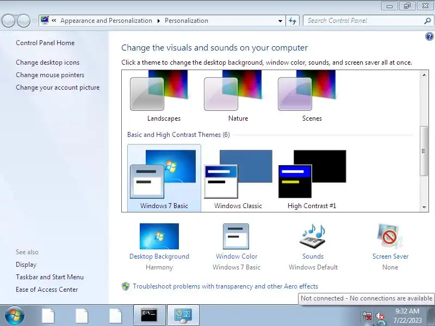The image size is (435, 326).
Task: Expand breadcrumb arrow after Appearance and Personalization
Action: tap(158, 21)
